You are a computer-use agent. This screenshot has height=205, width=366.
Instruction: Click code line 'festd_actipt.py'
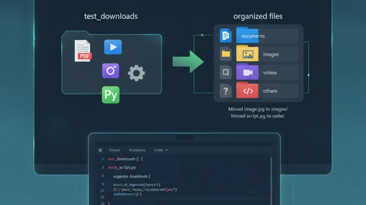pyautogui.click(x=122, y=167)
